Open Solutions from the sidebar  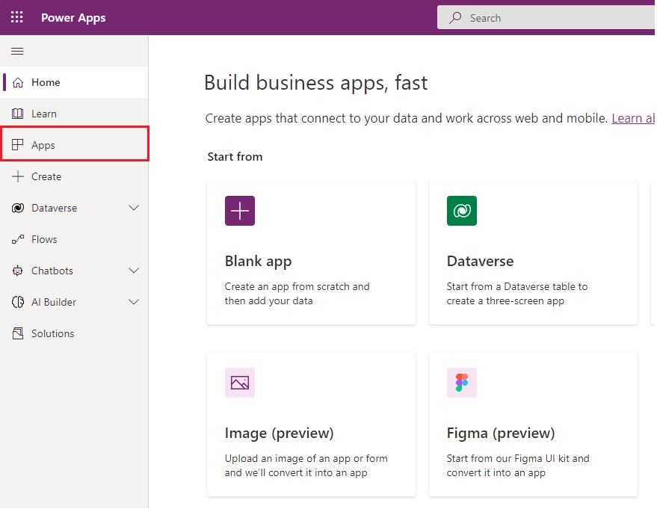74,333
